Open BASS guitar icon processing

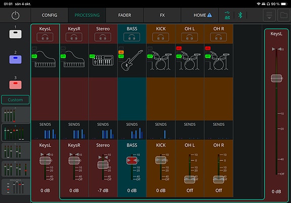point(132,61)
